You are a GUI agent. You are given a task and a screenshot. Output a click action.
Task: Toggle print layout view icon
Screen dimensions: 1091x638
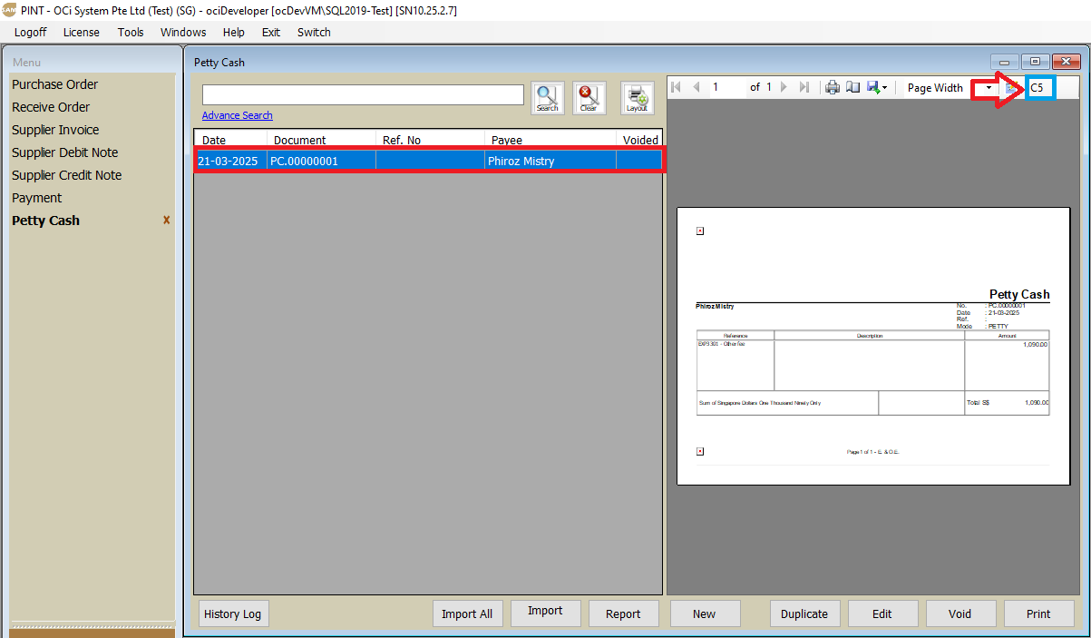pyautogui.click(x=852, y=88)
